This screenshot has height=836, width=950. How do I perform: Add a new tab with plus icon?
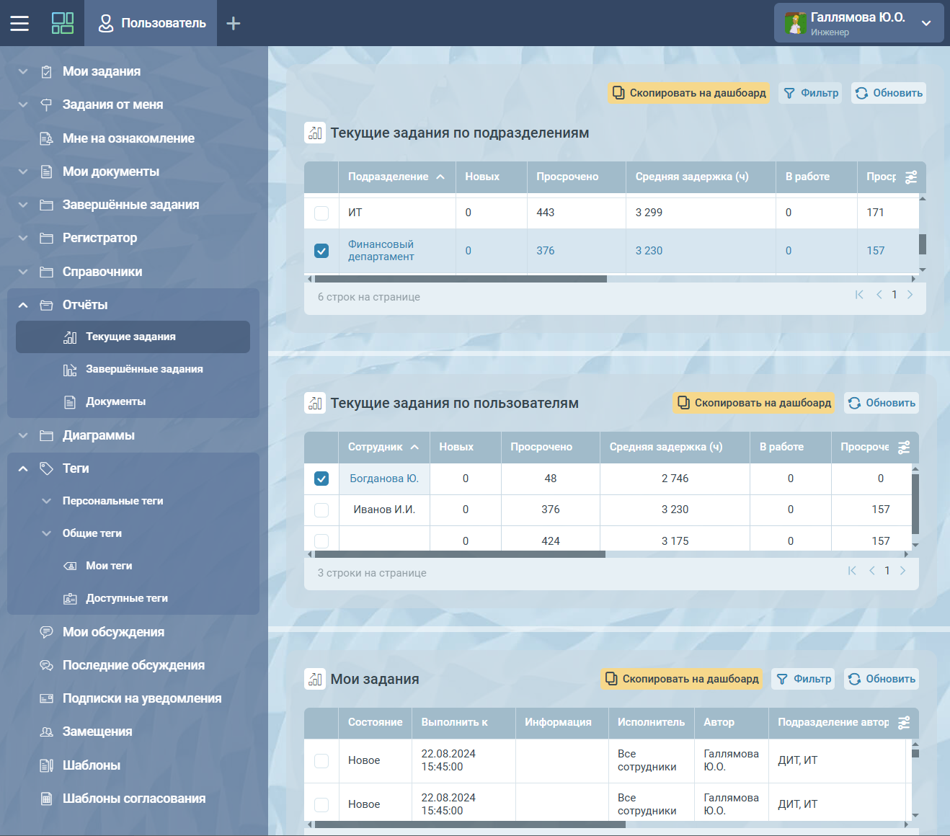[x=233, y=24]
